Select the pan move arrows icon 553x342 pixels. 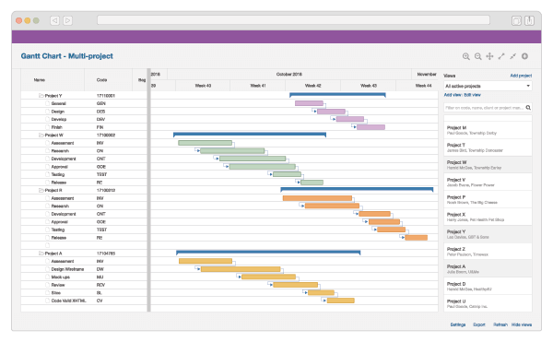(x=489, y=56)
